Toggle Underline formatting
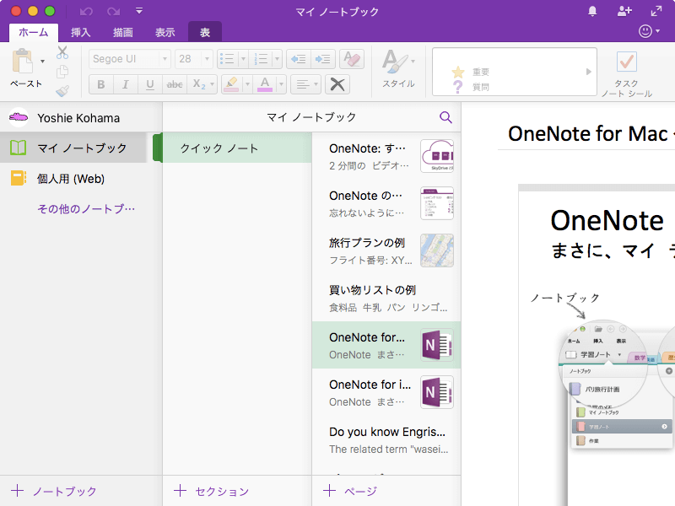Screen dimensions: 675x506 coord(150,84)
